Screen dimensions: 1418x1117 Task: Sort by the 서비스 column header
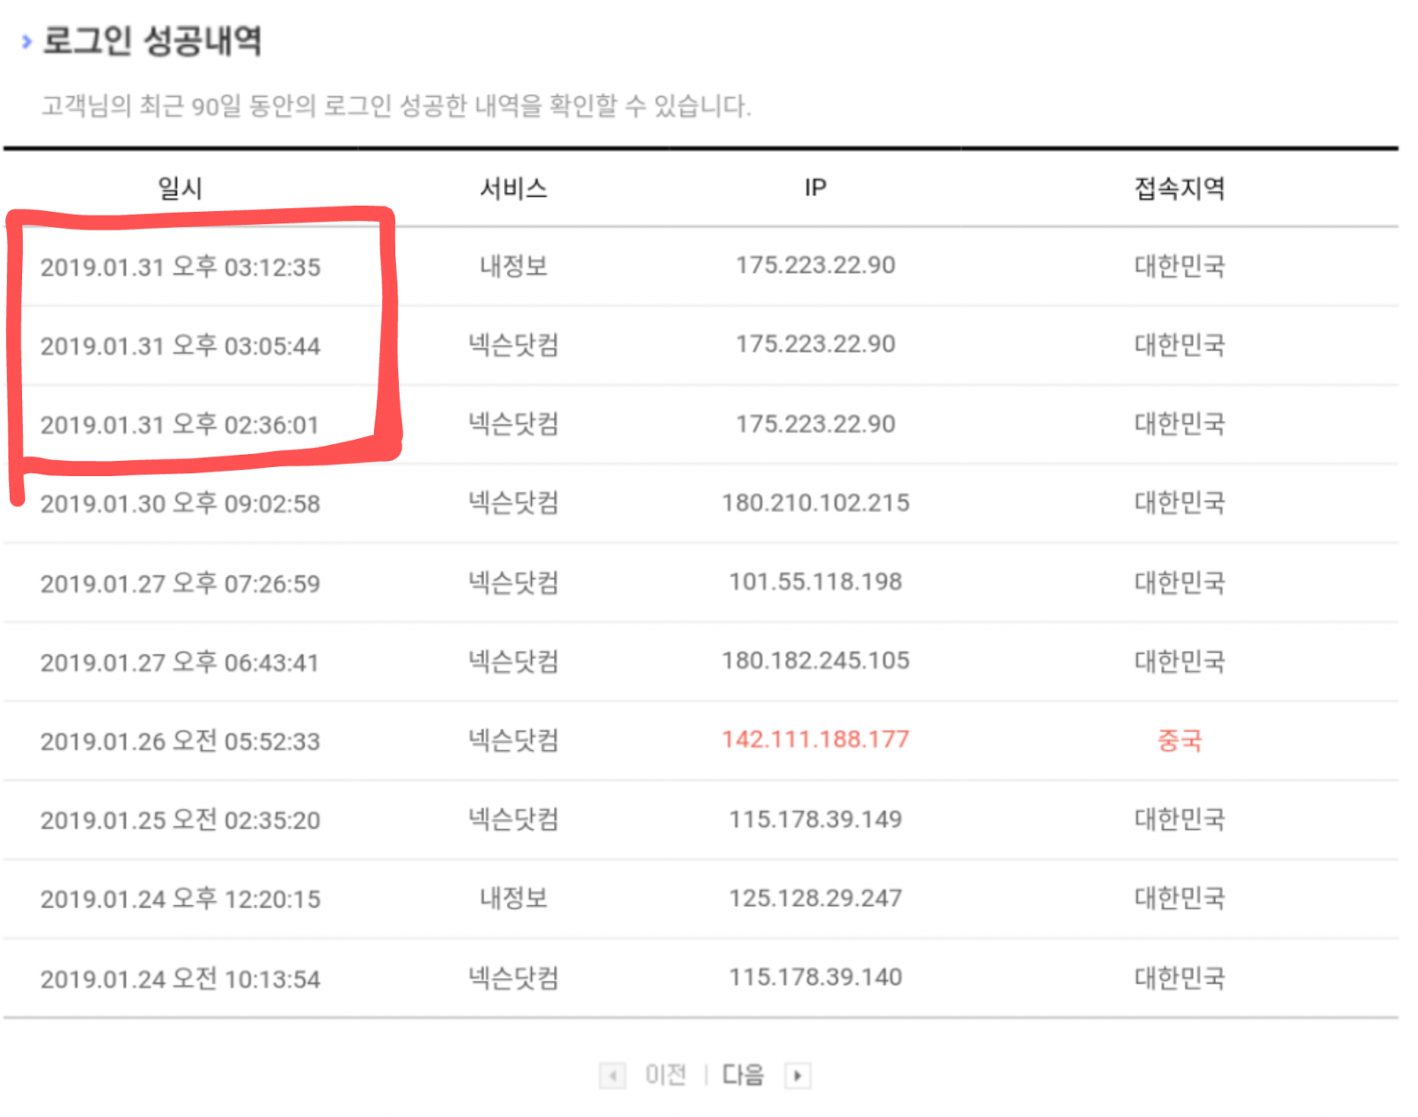click(512, 188)
